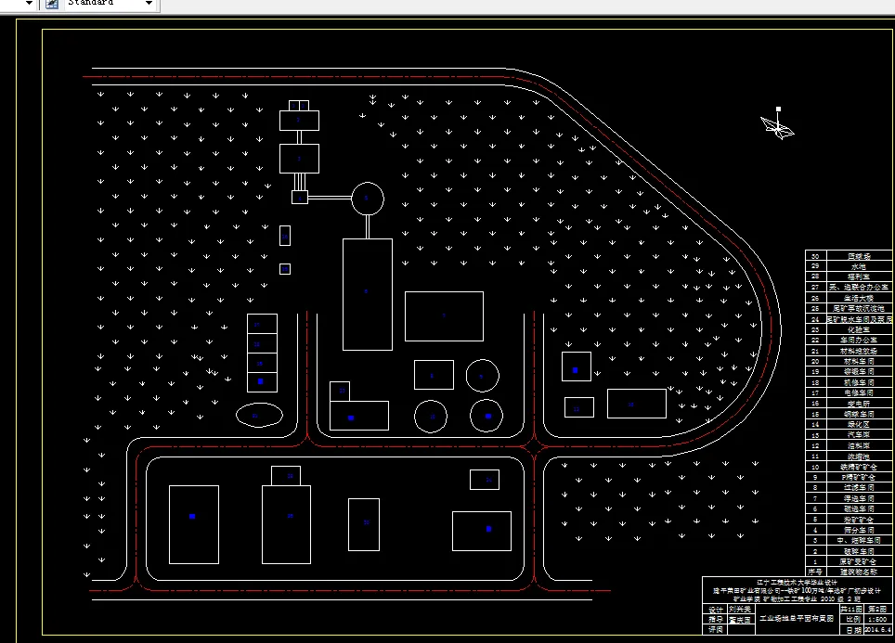Click the date value '2014.6.4'
This screenshot has width=895, height=643.
878,630
